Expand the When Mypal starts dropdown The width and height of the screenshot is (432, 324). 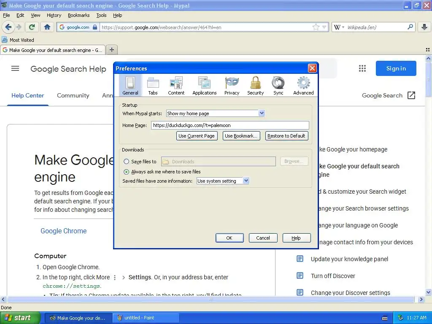262,113
